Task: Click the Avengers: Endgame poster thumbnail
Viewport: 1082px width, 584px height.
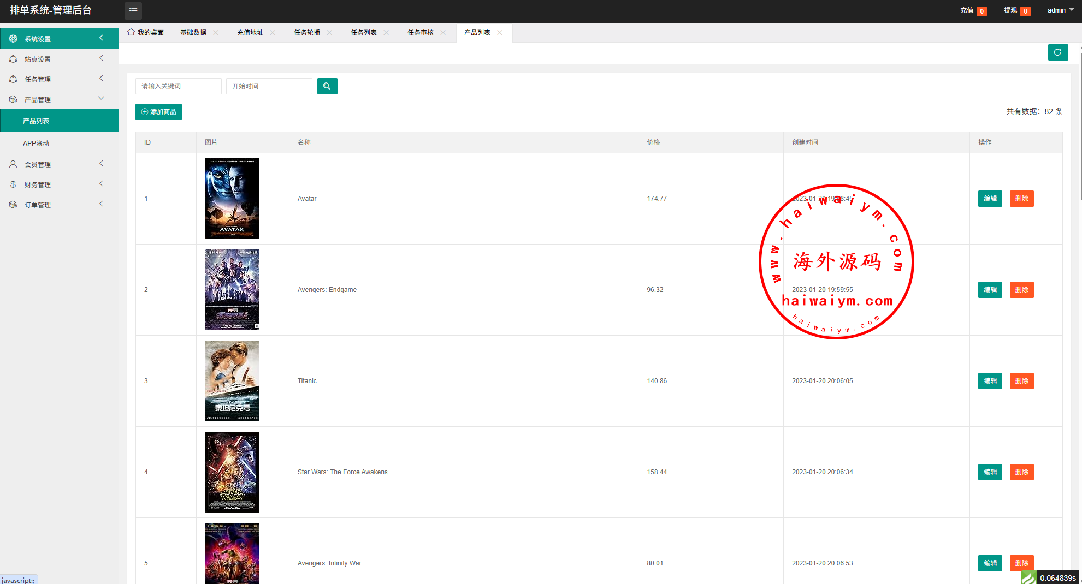Action: point(232,290)
